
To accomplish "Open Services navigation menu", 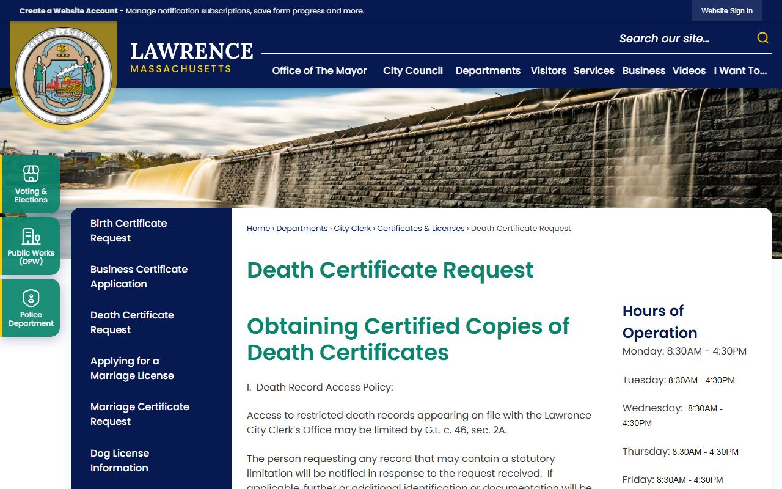I will click(594, 70).
